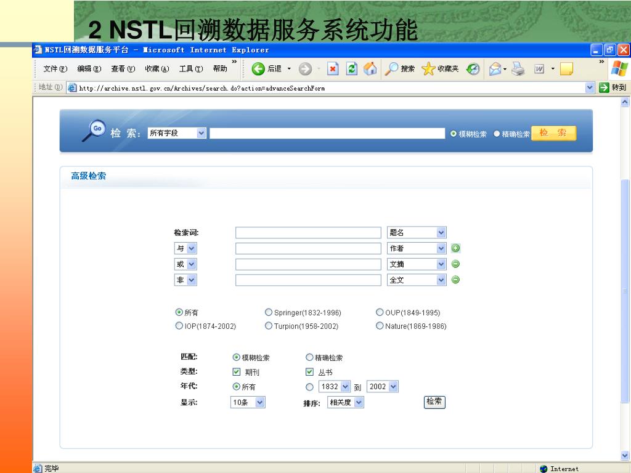Select 精确检索 radio in top search bar
The width and height of the screenshot is (631, 473).
(497, 134)
